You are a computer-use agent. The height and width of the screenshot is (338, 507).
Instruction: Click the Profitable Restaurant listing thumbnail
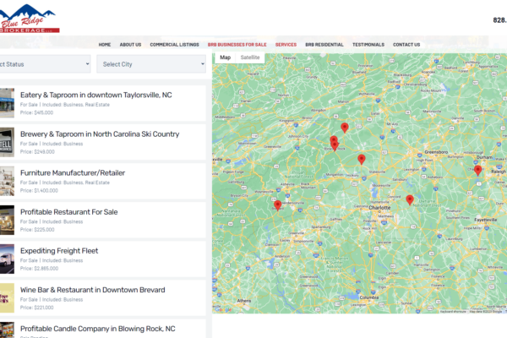pyautogui.click(x=7, y=220)
